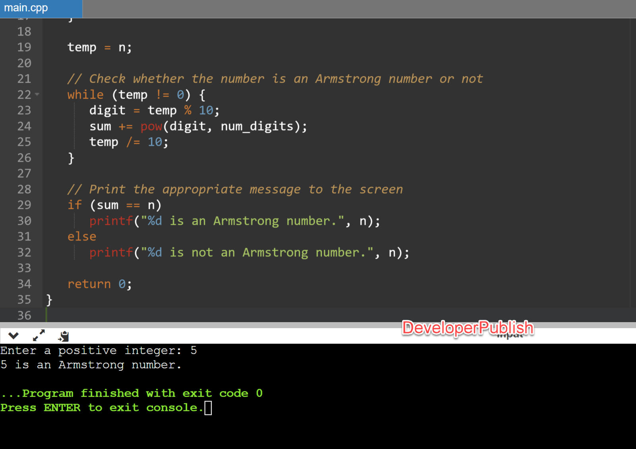Screen dimensions: 636x449
Task: Click the copy console output icon
Action: tap(64, 336)
